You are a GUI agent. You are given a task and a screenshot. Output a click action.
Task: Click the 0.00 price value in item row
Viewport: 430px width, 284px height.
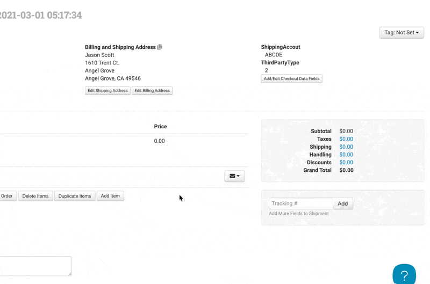click(159, 141)
